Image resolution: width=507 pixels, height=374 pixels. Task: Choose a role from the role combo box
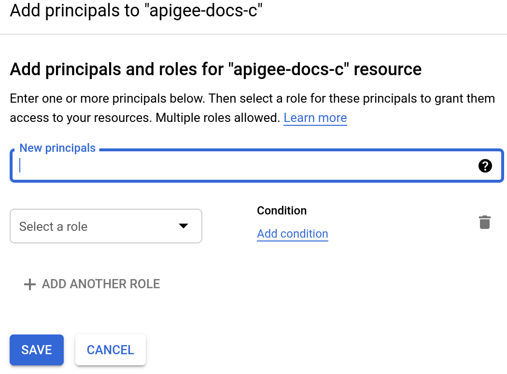coord(106,226)
